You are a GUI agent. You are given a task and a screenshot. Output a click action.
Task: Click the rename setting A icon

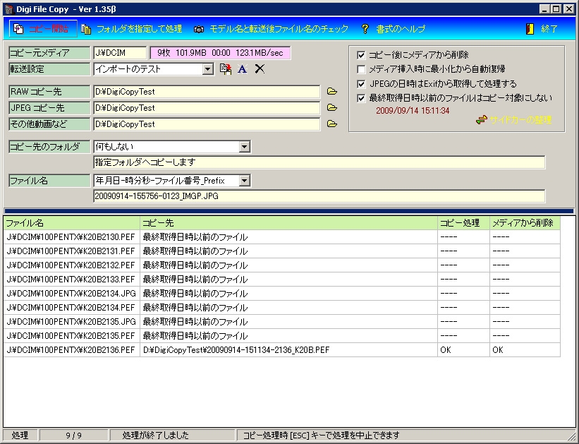click(x=242, y=68)
